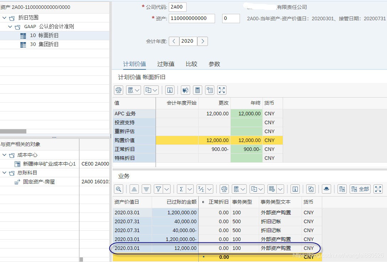The width and height of the screenshot is (387, 262).
Task: Click the 事务类型文本 column header
Action: [x=280, y=202]
